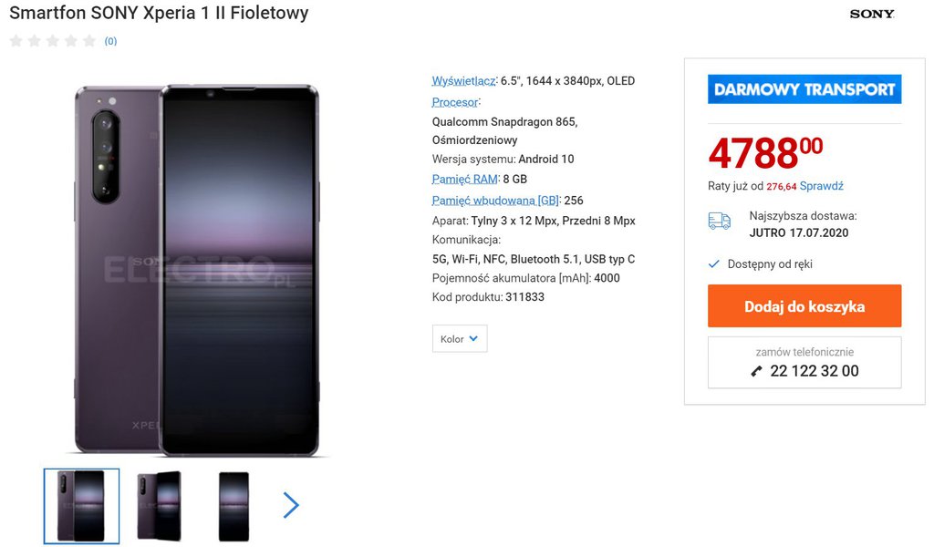
Task: Click the availability checkmark icon
Action: (714, 264)
